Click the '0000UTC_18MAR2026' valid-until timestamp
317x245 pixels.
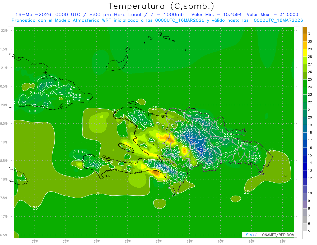pyautogui.click(x=278, y=20)
